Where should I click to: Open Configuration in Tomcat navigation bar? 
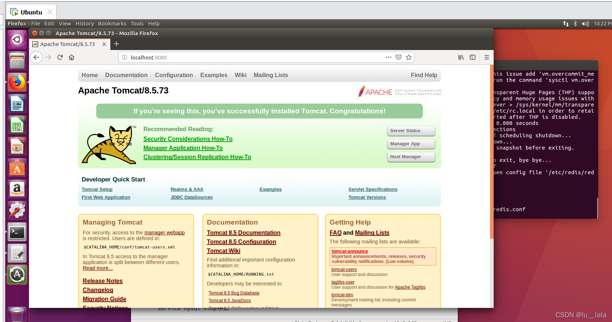(174, 75)
